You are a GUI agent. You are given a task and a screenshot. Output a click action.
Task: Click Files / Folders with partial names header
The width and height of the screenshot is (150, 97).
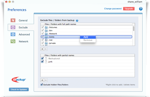tap(59, 55)
